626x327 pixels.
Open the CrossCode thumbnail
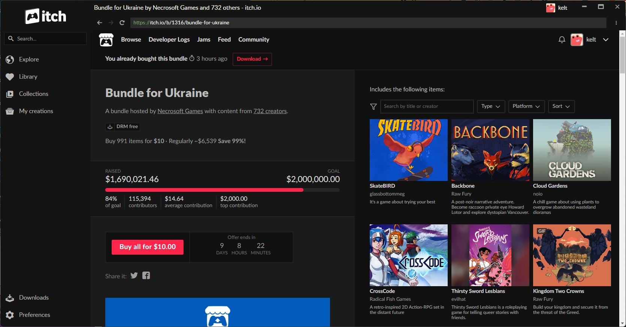tap(409, 255)
